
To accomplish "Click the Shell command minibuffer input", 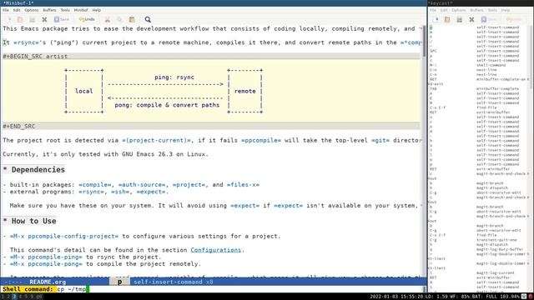I will pos(240,289).
